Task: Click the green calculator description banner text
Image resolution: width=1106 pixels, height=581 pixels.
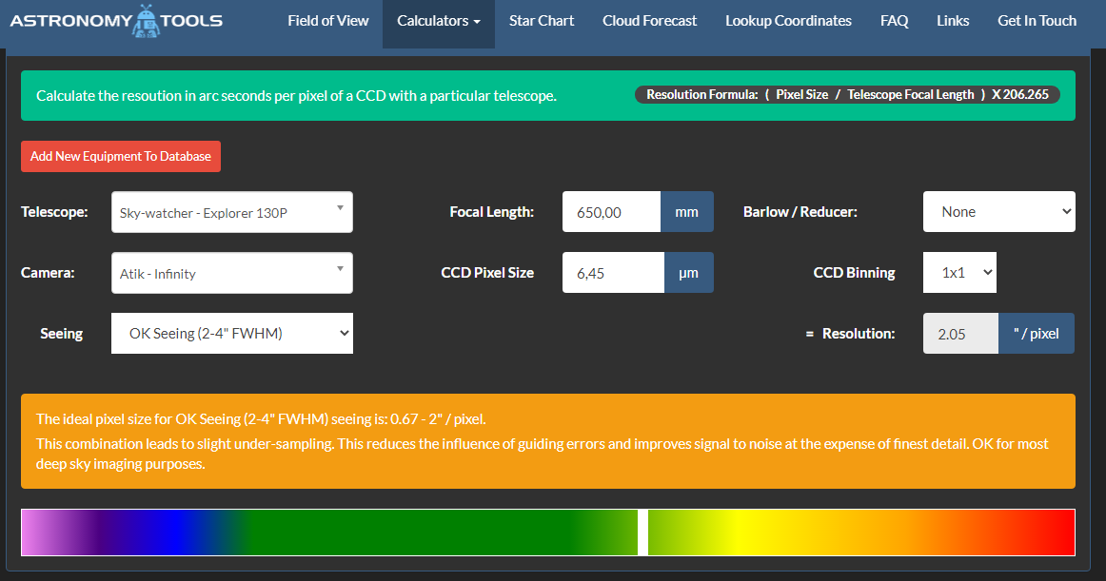Action: (x=296, y=96)
